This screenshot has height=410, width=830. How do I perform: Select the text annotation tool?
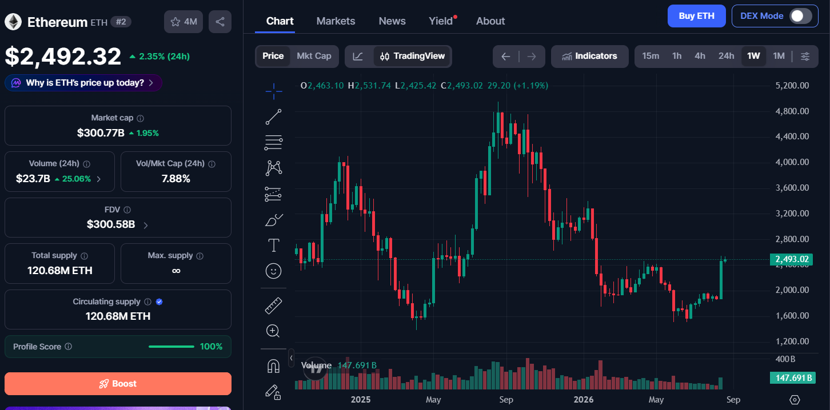point(274,246)
